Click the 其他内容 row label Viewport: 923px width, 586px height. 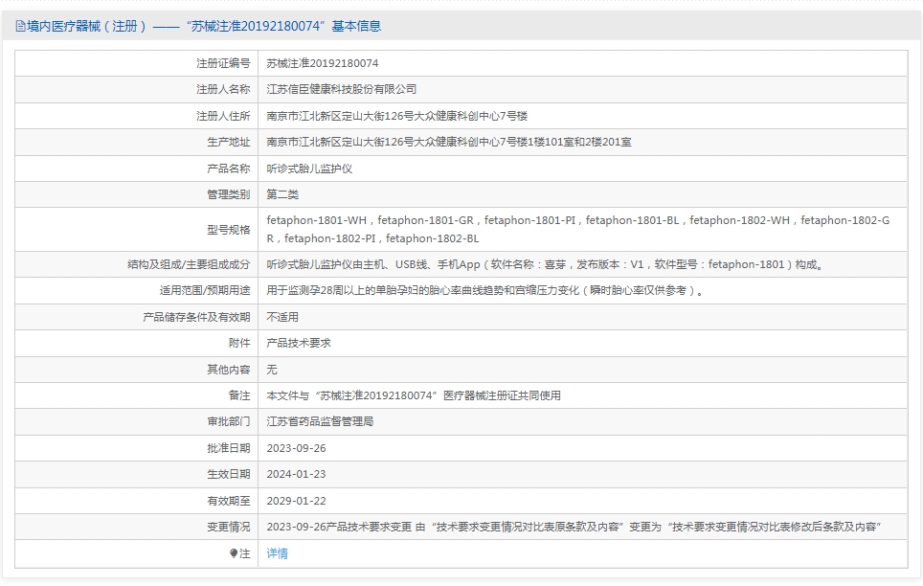(x=229, y=370)
